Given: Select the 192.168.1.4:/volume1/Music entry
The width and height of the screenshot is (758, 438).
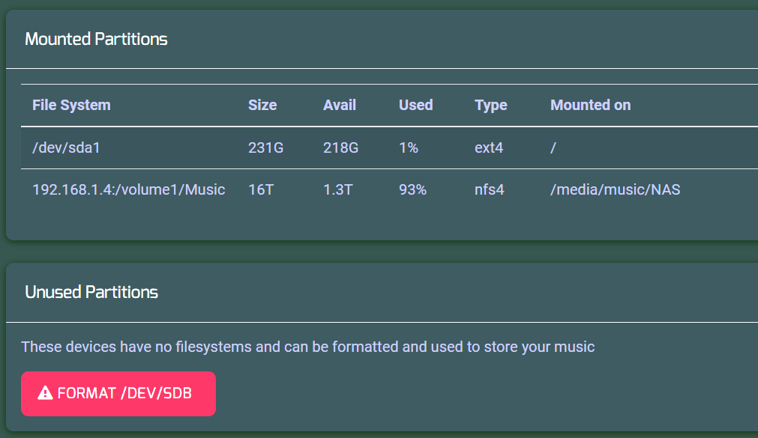Looking at the screenshot, I should coord(129,189).
